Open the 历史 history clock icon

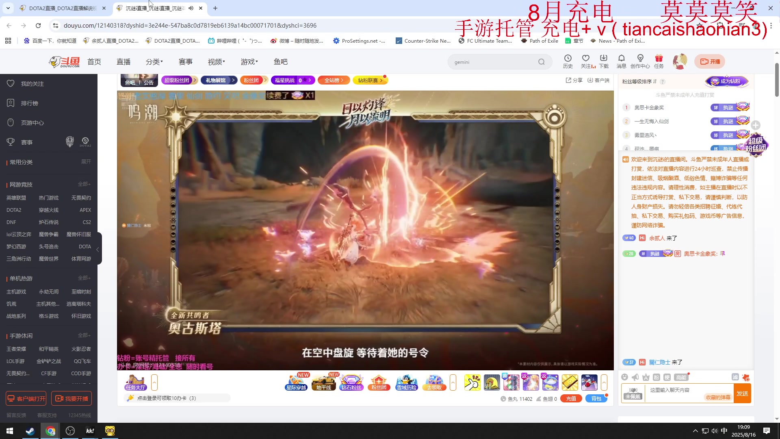tap(568, 61)
